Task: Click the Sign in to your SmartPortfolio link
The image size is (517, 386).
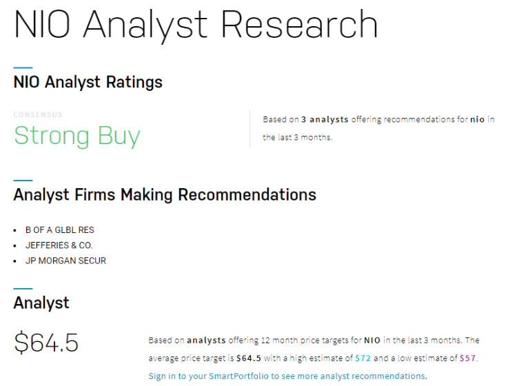Action: (287, 376)
